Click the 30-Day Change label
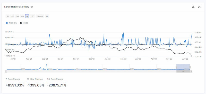The height and width of the screenshot is (94, 206). [35, 79]
